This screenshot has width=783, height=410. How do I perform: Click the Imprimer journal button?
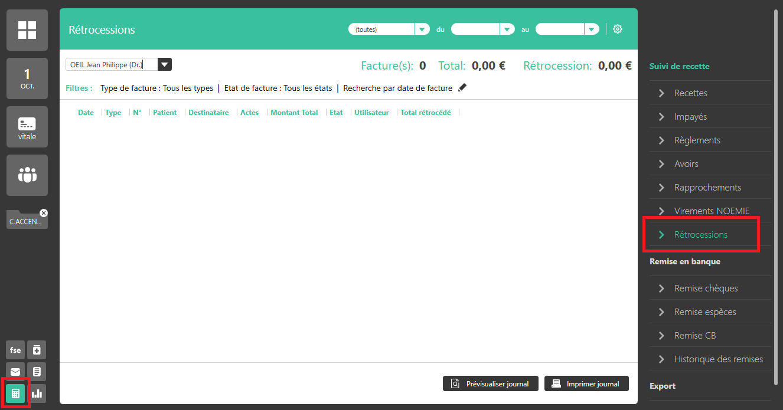click(x=586, y=383)
